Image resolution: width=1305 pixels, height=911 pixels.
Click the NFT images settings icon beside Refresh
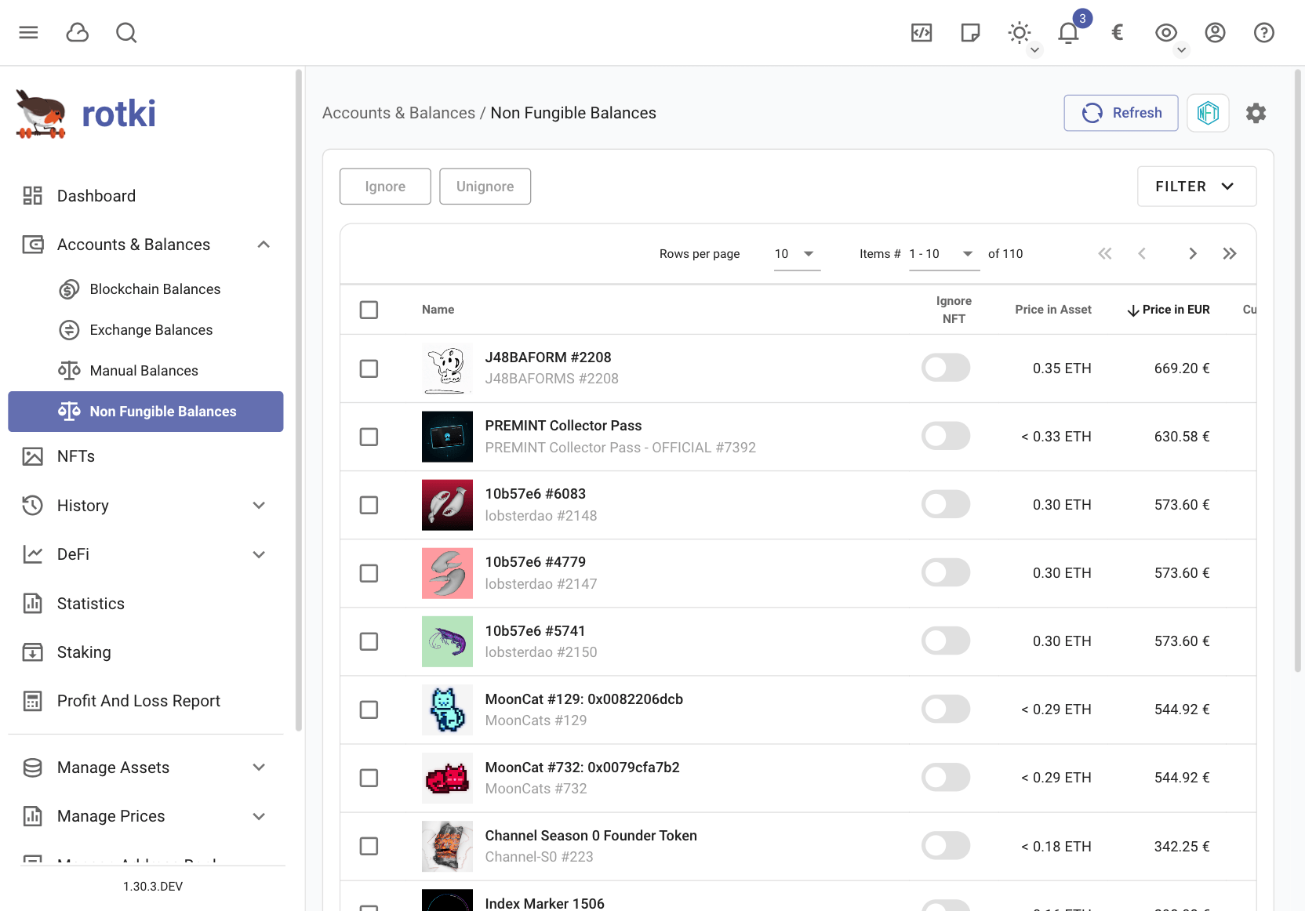(1208, 113)
